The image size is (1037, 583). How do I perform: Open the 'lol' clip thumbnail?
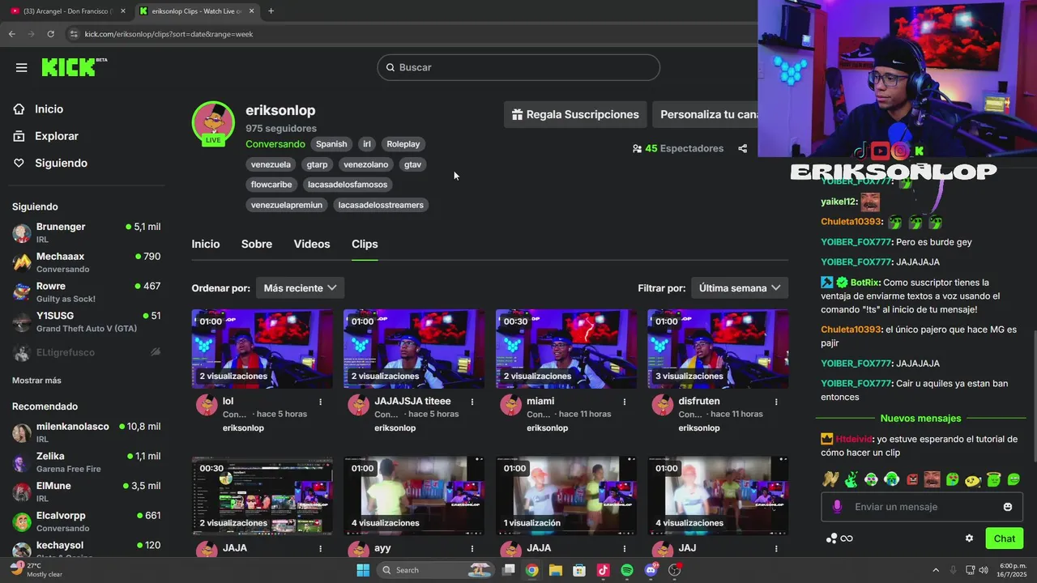[262, 349]
